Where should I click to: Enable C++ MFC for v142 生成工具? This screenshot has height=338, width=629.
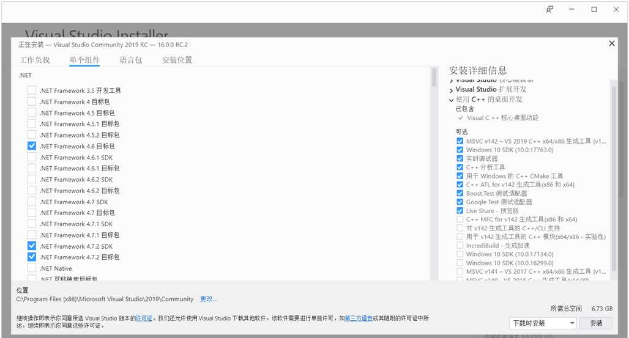point(460,219)
